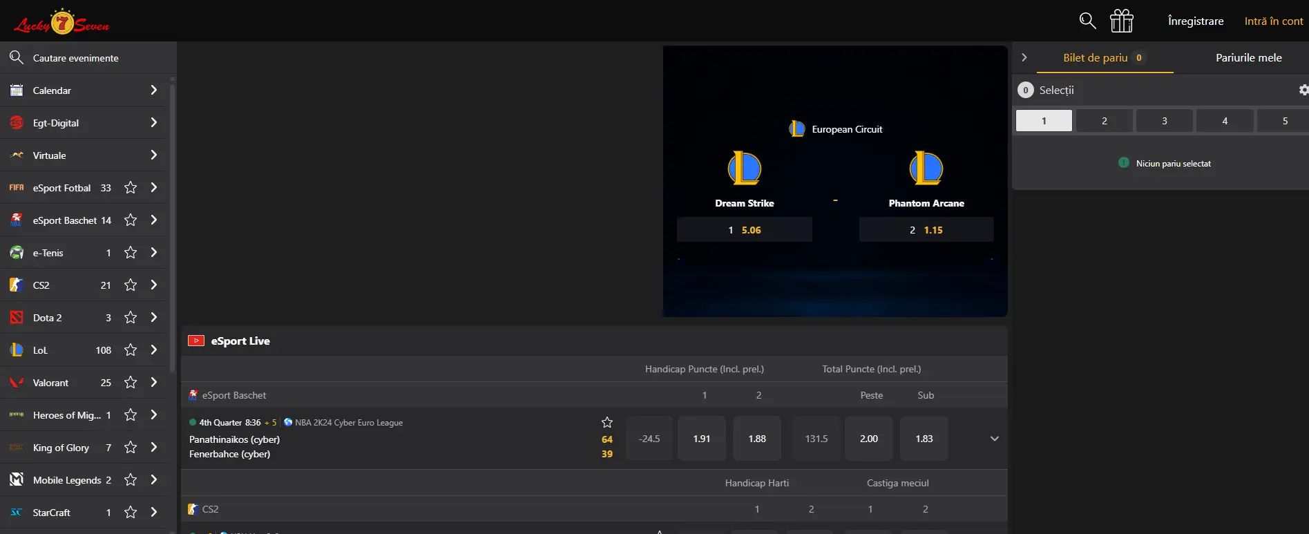Click the LoL icon in sidebar
Viewport: 1309px width, 534px height.
click(17, 350)
